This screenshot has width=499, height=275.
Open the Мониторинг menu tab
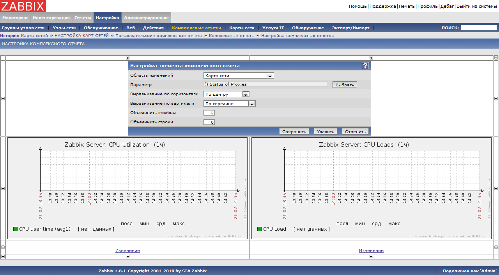pyautogui.click(x=15, y=18)
